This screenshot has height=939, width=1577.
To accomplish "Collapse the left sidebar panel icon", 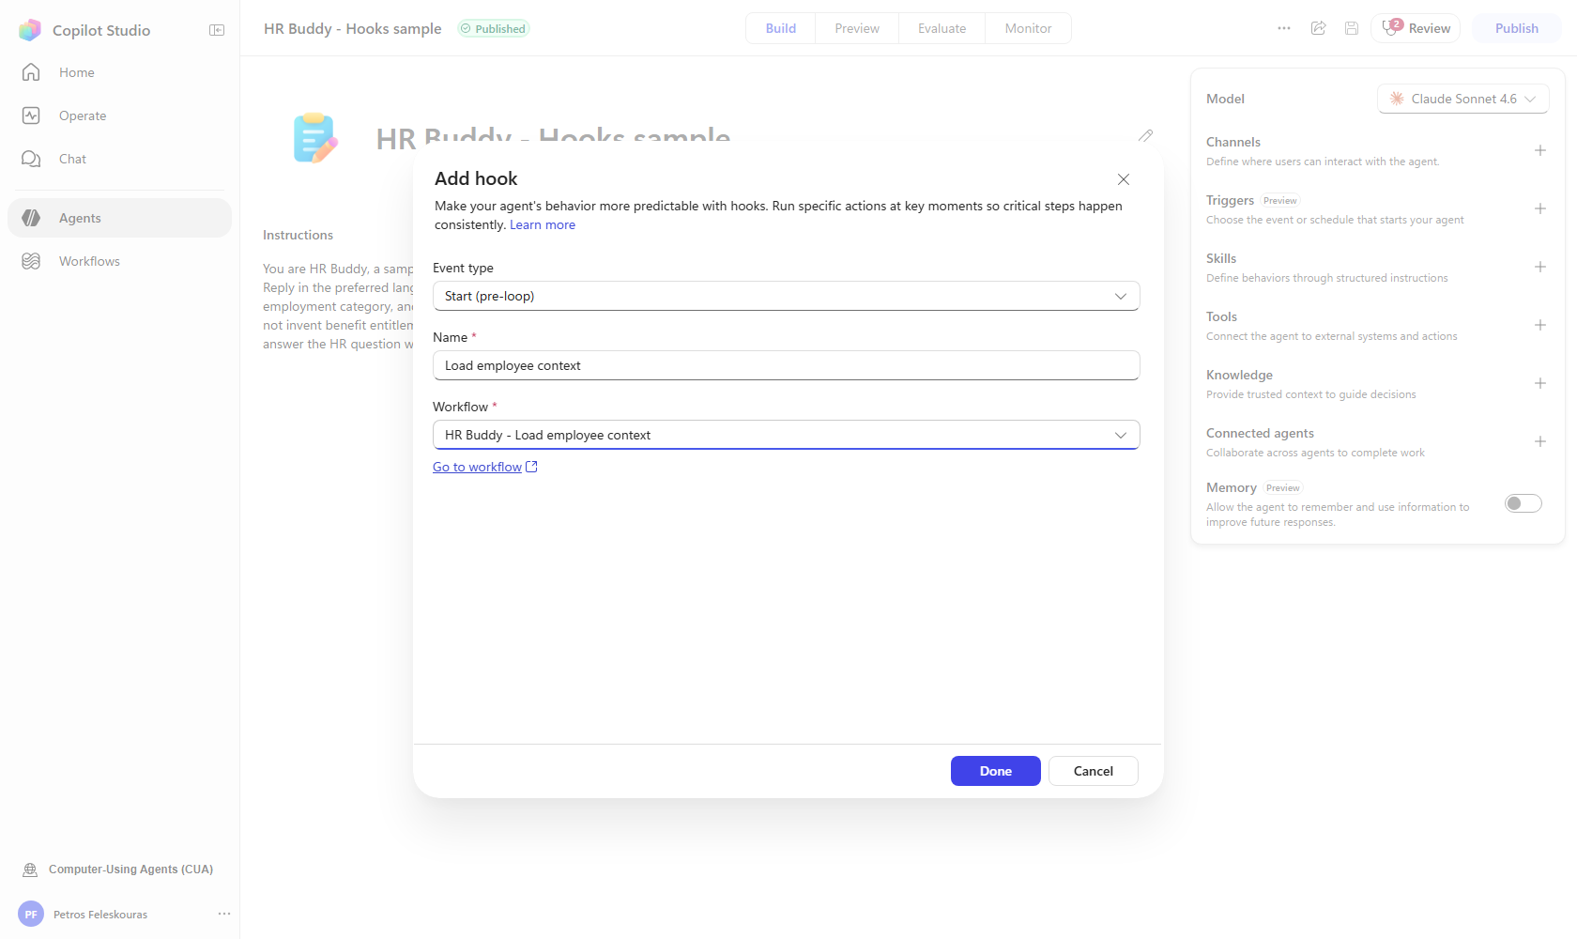I will (217, 30).
